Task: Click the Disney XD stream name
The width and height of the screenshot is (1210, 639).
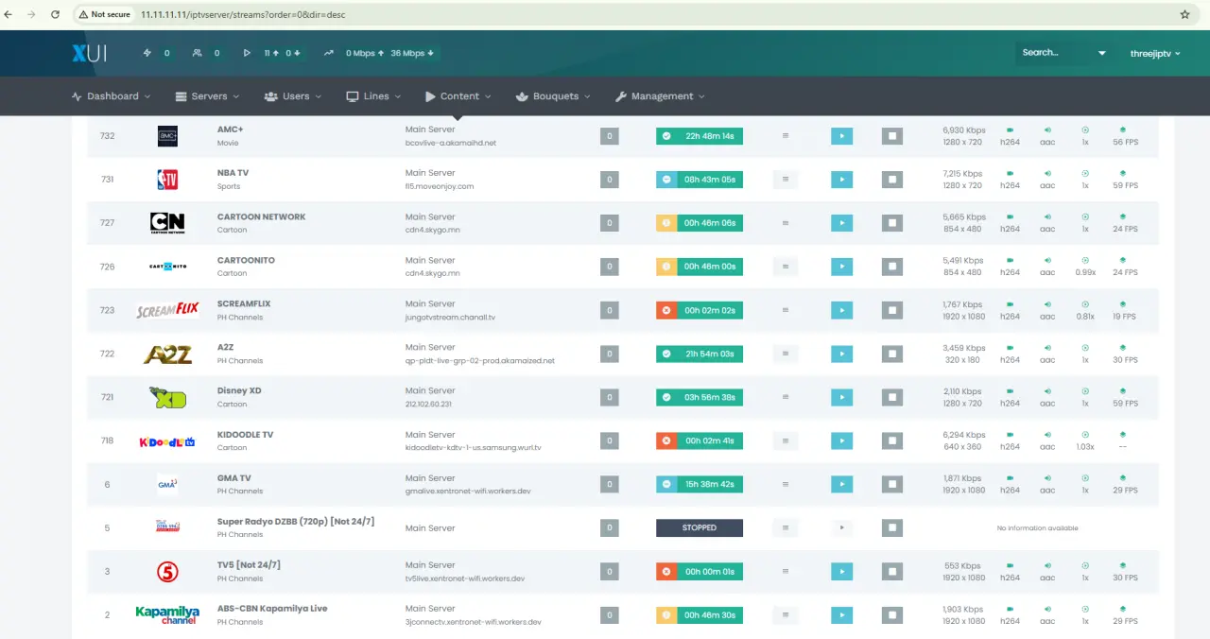Action: (x=239, y=390)
